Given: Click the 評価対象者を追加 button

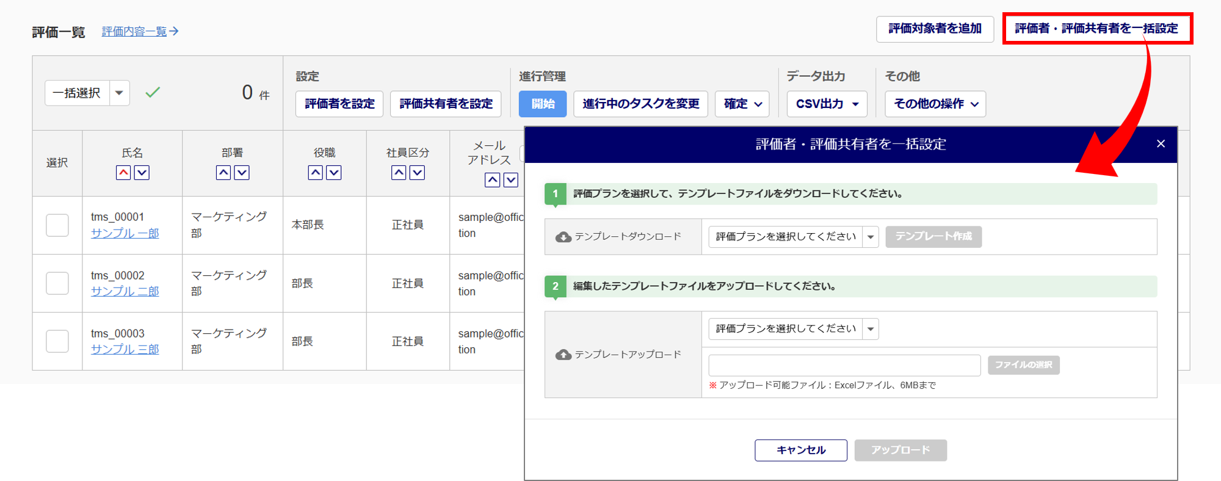Looking at the screenshot, I should pyautogui.click(x=935, y=29).
